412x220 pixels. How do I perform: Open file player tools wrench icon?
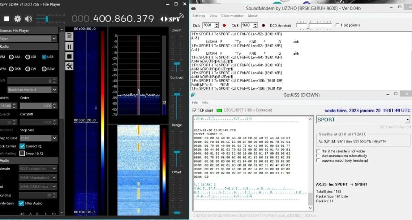click(x=69, y=66)
